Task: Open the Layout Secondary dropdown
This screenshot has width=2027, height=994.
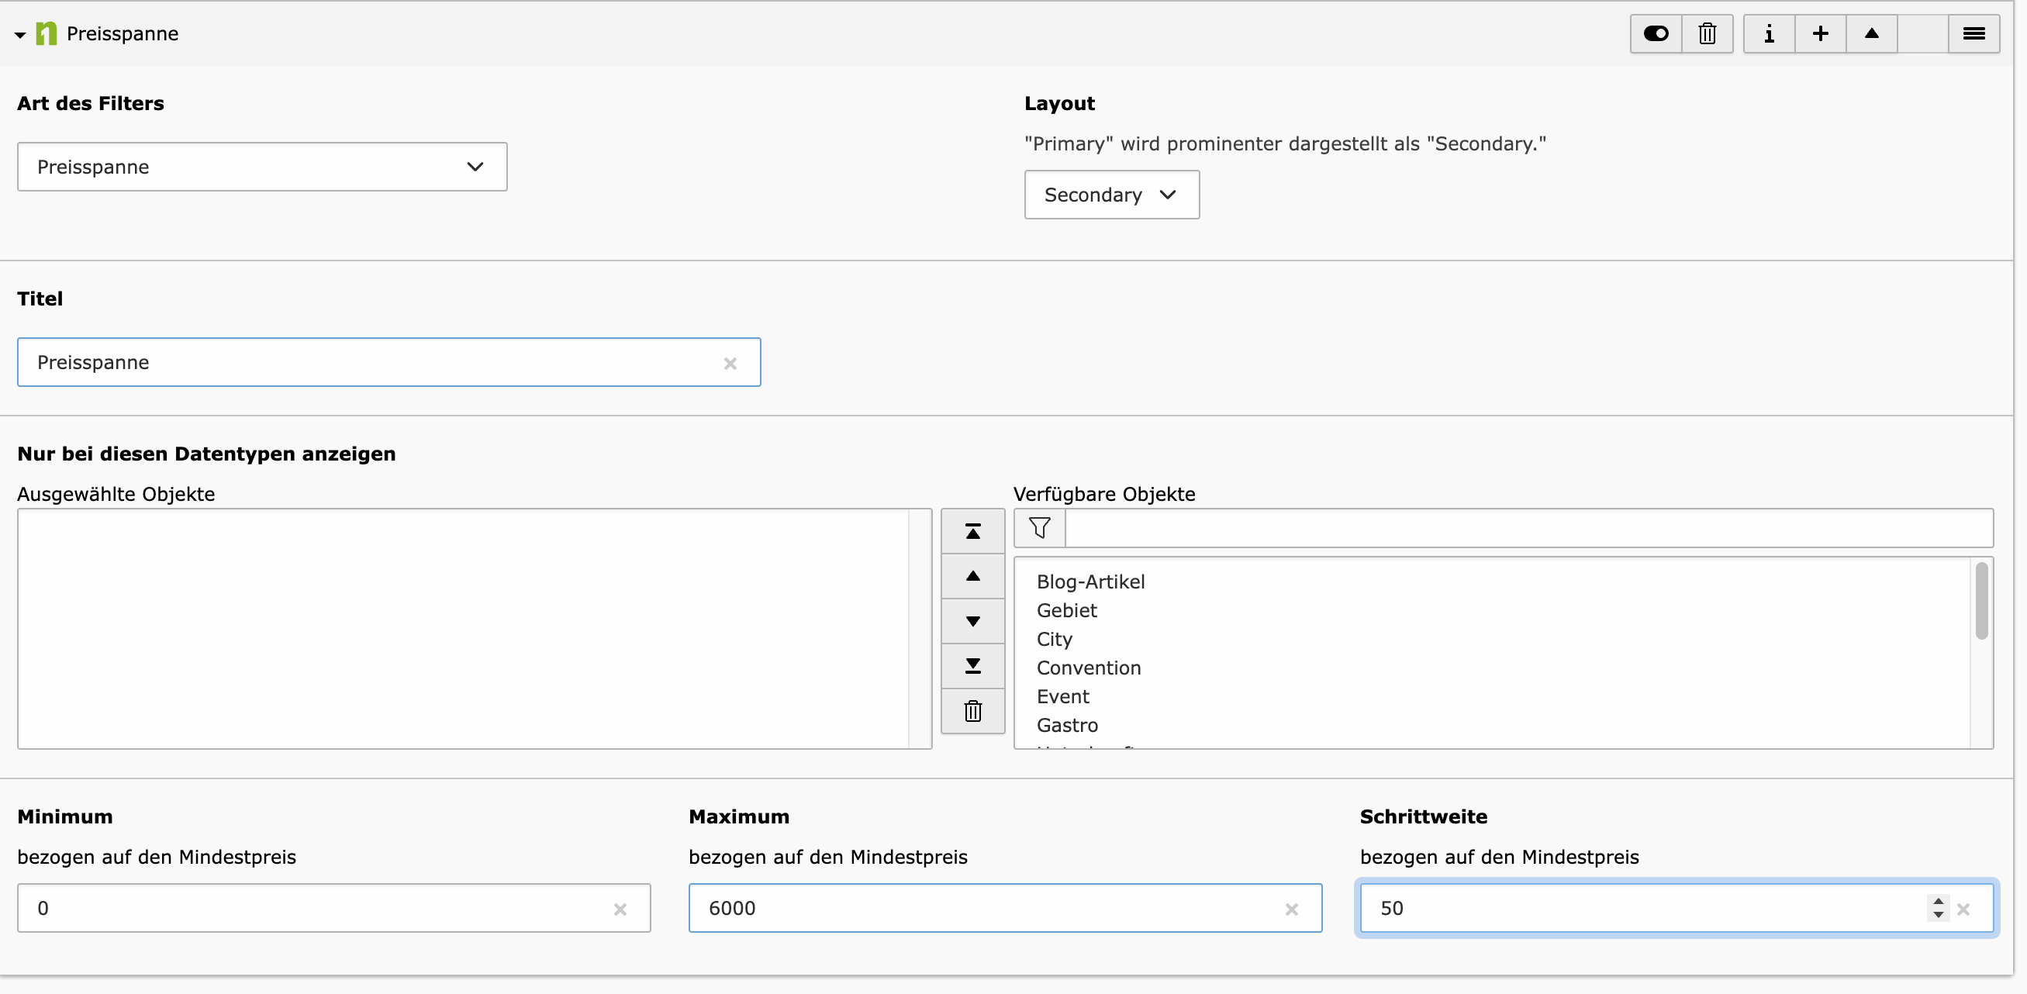Action: (1111, 195)
